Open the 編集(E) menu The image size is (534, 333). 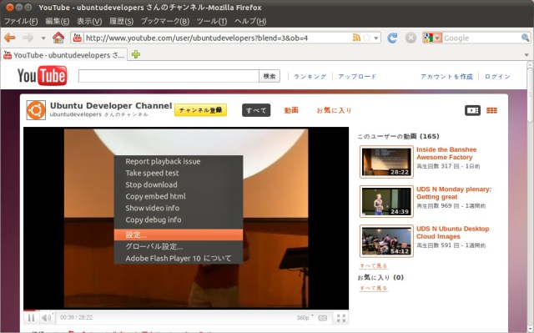click(x=58, y=21)
